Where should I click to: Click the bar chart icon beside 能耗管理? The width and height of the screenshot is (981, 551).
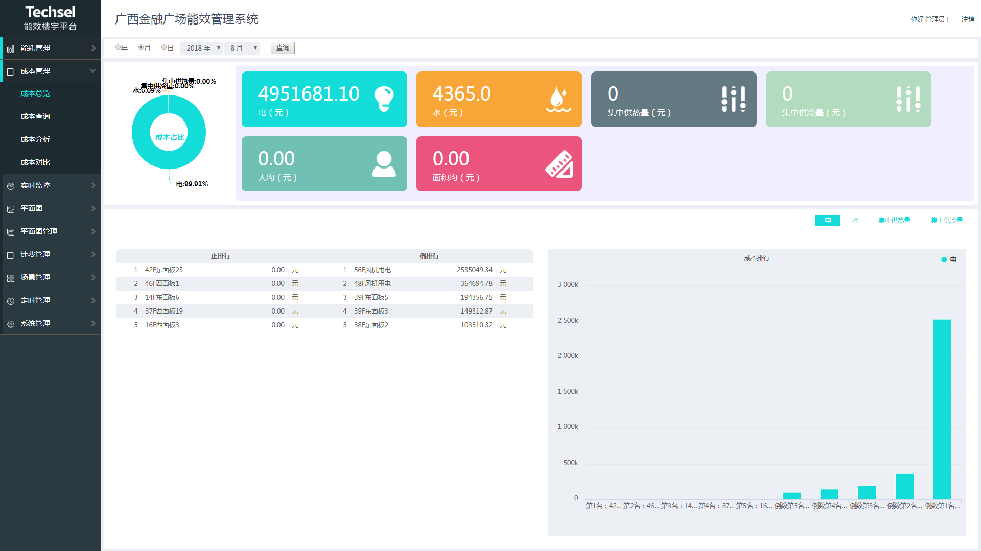pyautogui.click(x=11, y=49)
